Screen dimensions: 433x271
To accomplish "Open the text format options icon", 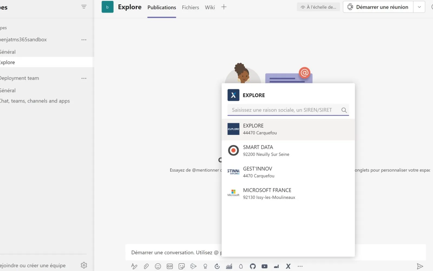I will (134, 266).
